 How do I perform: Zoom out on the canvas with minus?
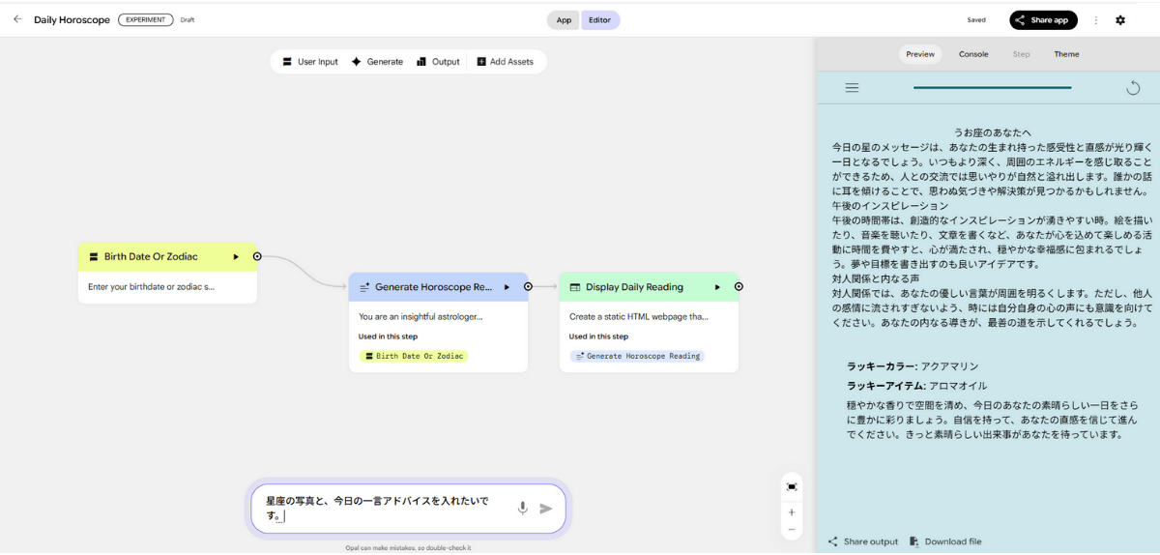point(792,530)
